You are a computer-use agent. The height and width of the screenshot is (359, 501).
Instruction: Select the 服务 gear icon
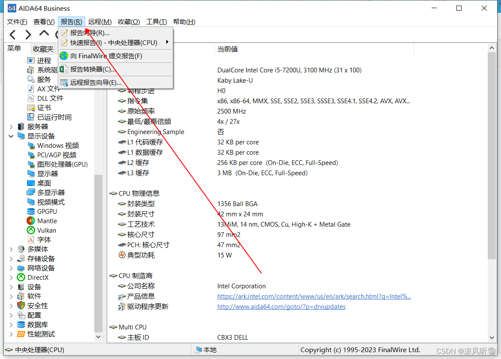click(31, 79)
